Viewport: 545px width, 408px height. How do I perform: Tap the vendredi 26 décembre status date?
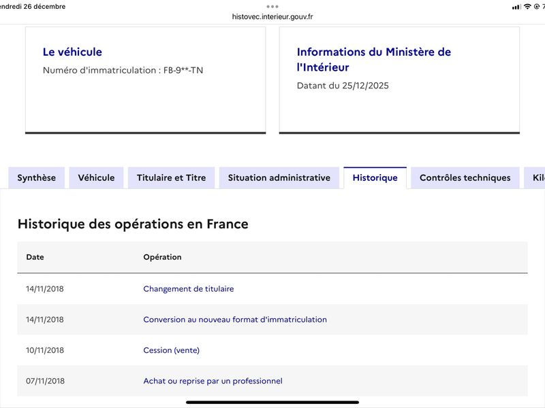[33, 6]
